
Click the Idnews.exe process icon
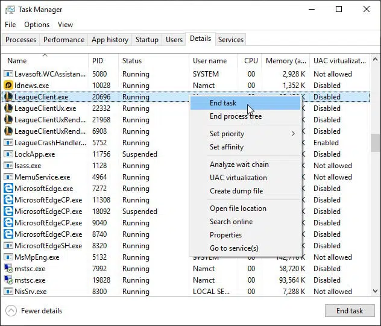(x=8, y=86)
